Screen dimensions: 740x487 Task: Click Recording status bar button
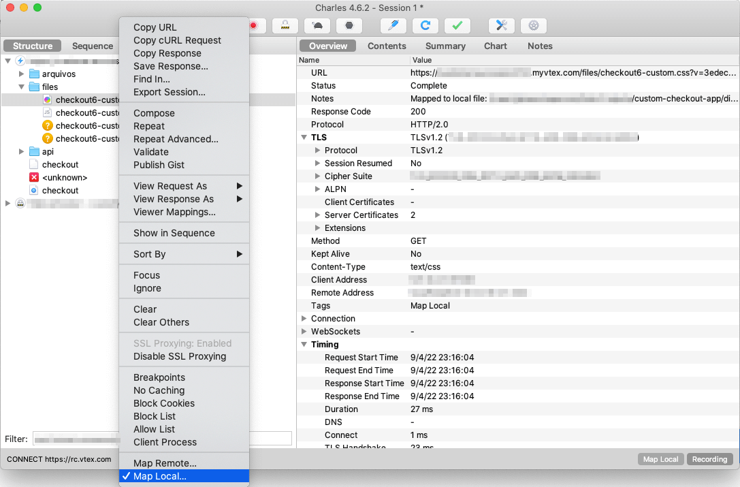point(709,459)
